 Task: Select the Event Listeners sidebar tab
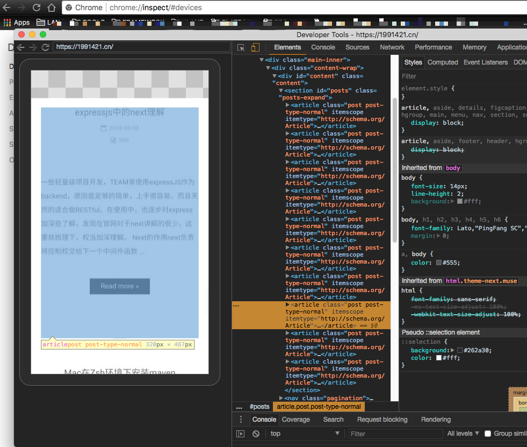pos(485,62)
